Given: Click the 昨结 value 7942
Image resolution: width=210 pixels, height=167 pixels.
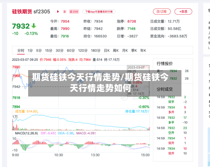Looking at the screenshot, I should point(98,29).
